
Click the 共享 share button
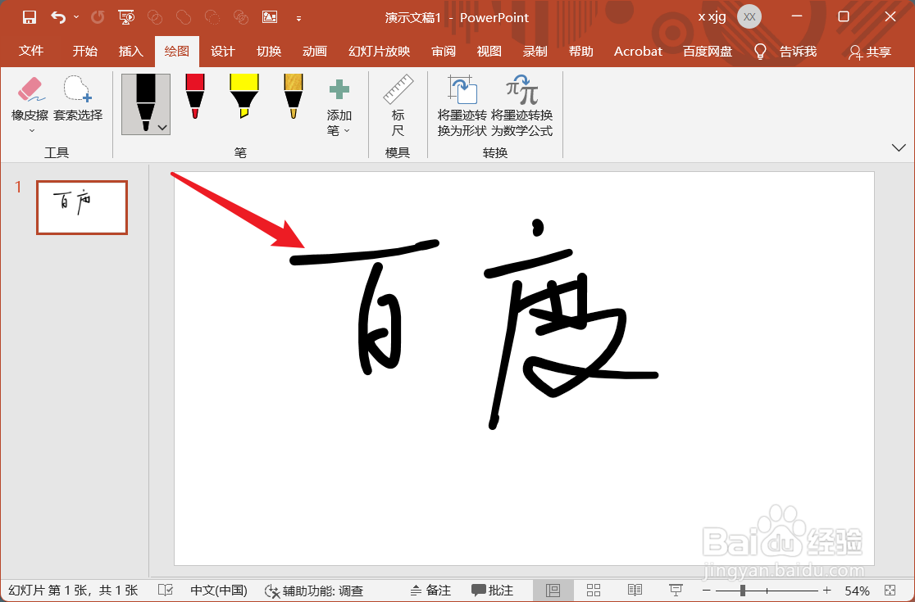click(870, 52)
